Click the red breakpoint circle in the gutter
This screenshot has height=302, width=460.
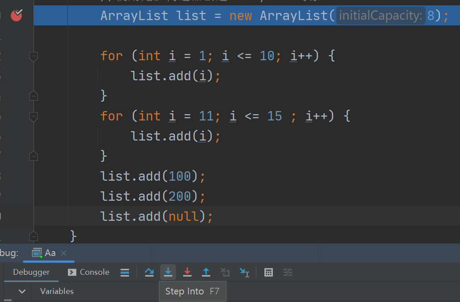point(16,15)
